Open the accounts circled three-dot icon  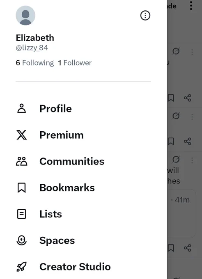[x=145, y=16]
